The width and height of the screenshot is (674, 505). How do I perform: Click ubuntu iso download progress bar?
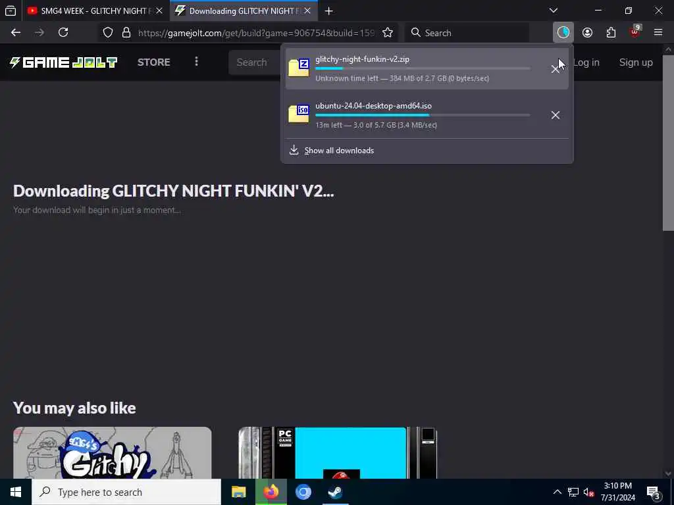423,115
